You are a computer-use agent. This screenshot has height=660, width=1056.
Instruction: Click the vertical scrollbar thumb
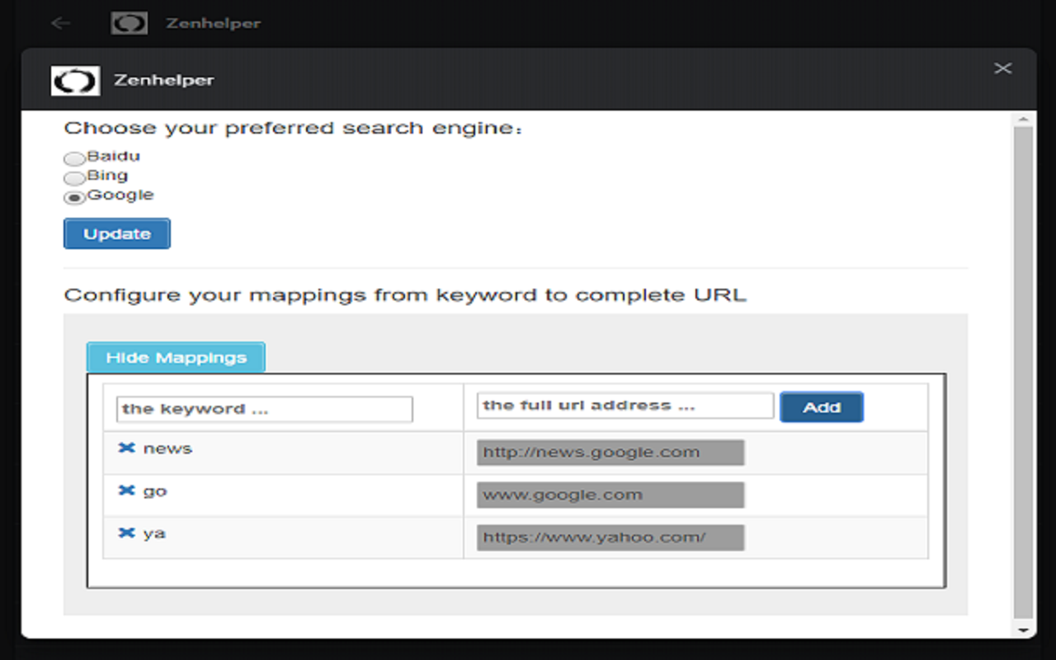pyautogui.click(x=1023, y=371)
